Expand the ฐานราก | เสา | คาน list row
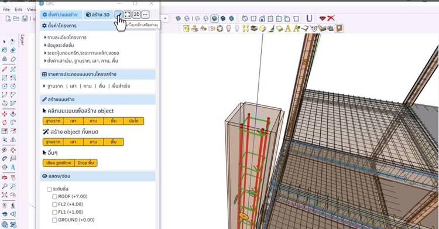The image size is (439, 229). 87,86
